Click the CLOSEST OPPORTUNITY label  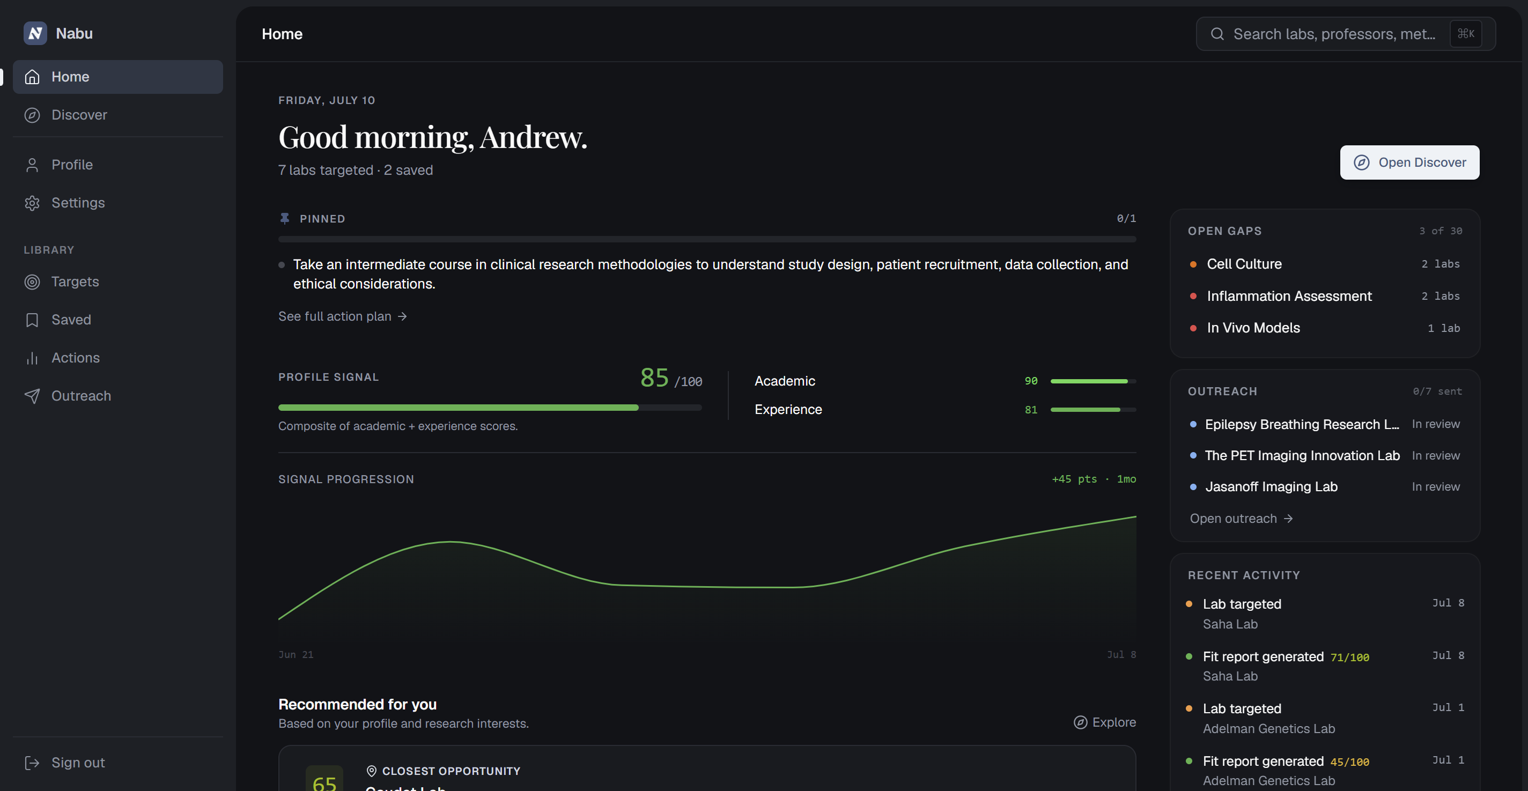tap(451, 771)
